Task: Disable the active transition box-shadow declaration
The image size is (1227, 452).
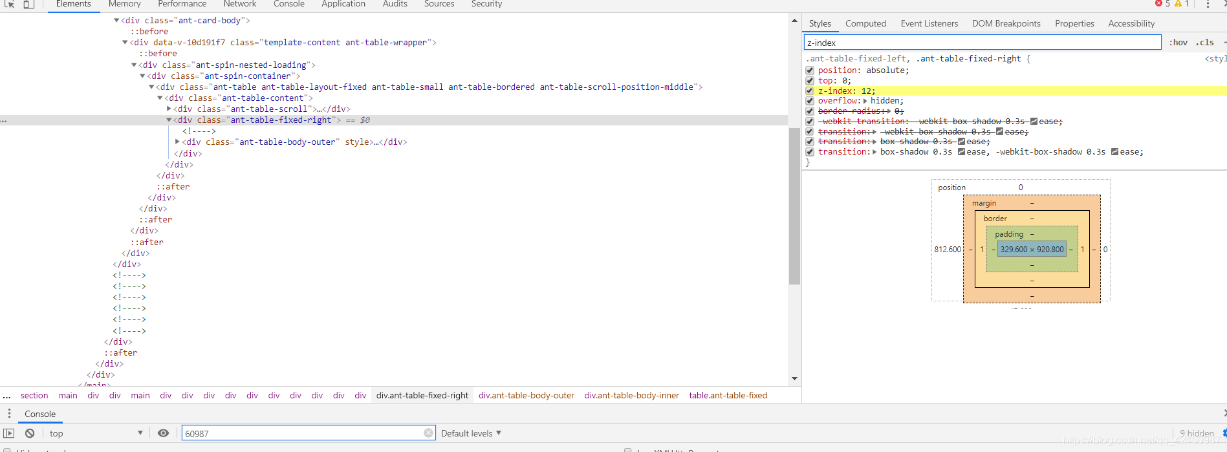Action: pos(810,152)
